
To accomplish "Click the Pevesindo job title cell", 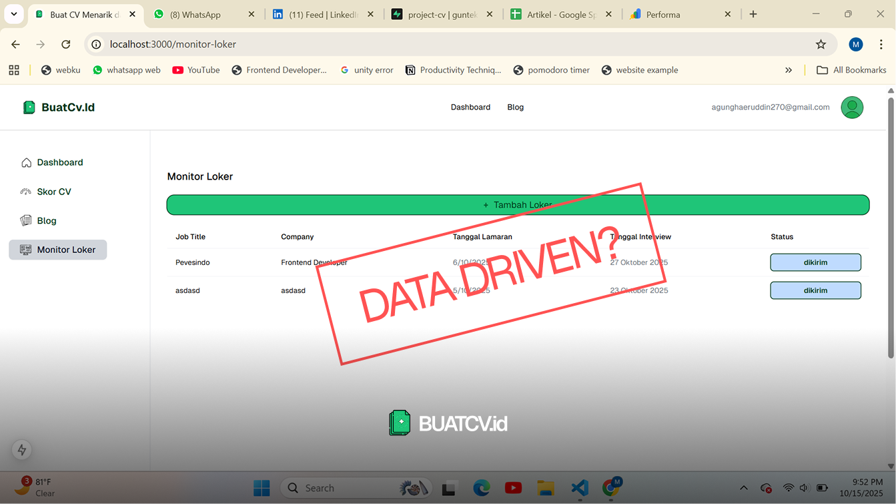I will 193,262.
